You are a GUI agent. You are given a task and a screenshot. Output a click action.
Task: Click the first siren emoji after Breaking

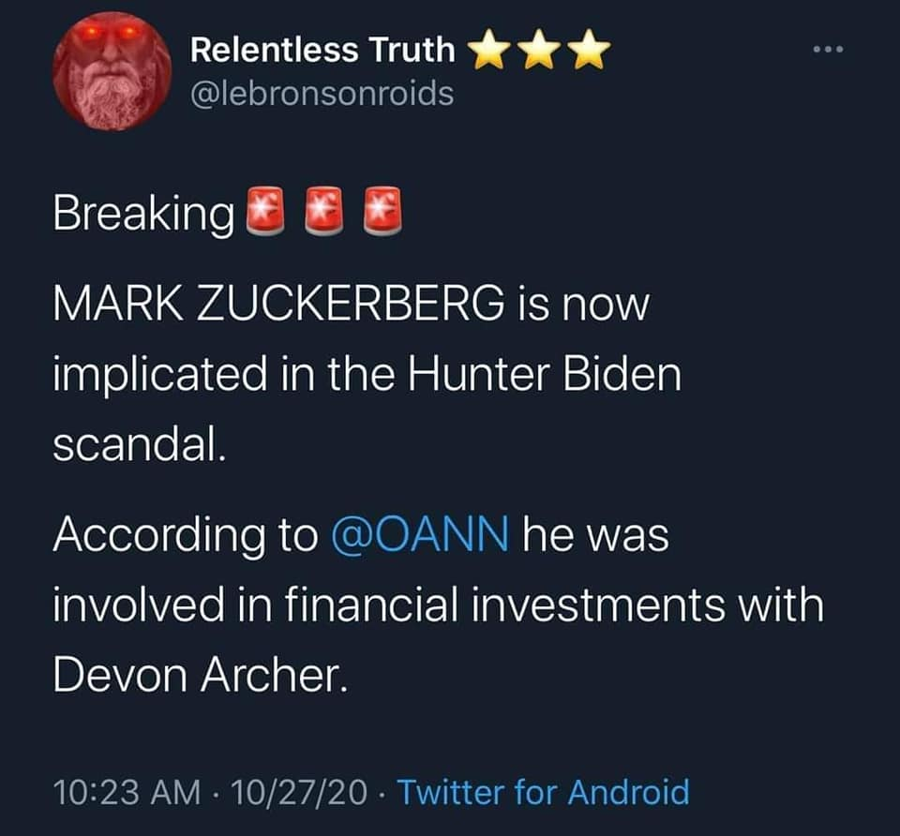tap(263, 212)
